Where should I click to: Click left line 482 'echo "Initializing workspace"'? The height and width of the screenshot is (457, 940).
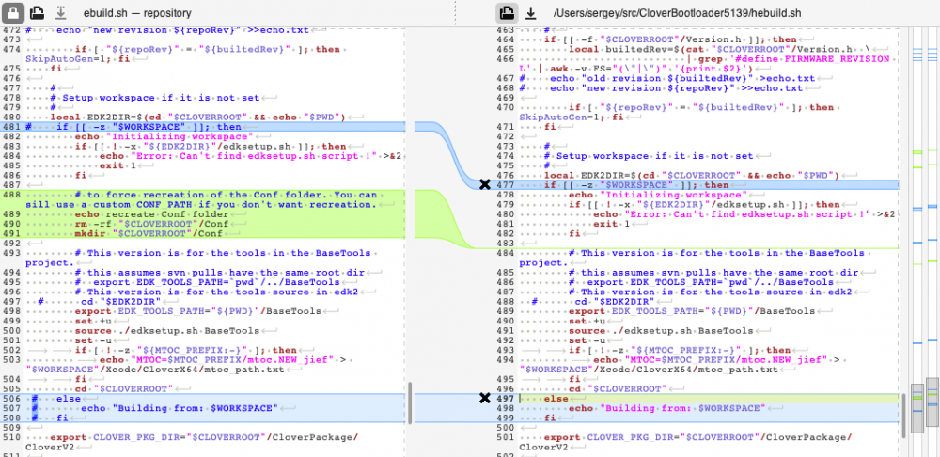[164, 136]
